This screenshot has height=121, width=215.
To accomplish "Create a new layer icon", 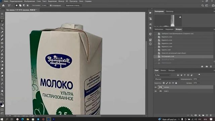I will 207,115.
